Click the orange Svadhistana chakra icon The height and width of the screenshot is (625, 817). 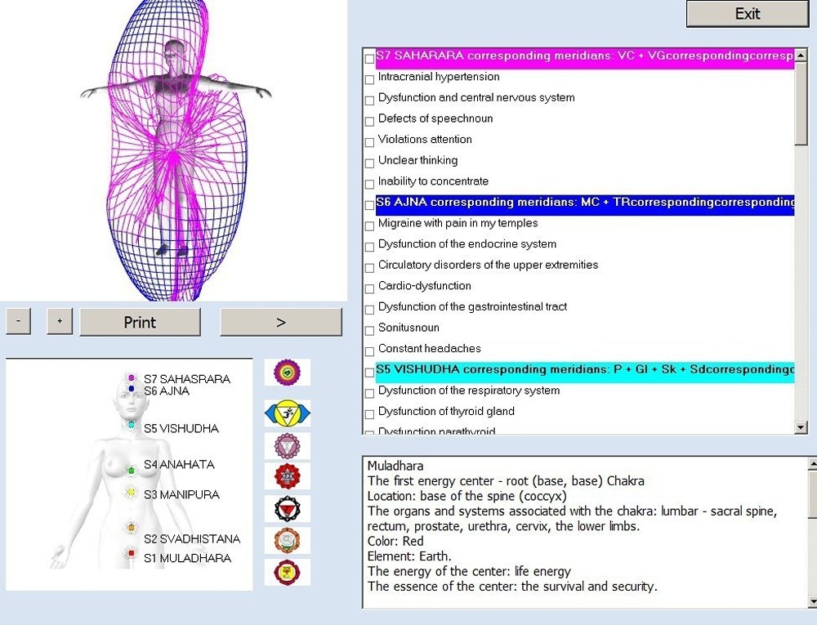click(288, 540)
